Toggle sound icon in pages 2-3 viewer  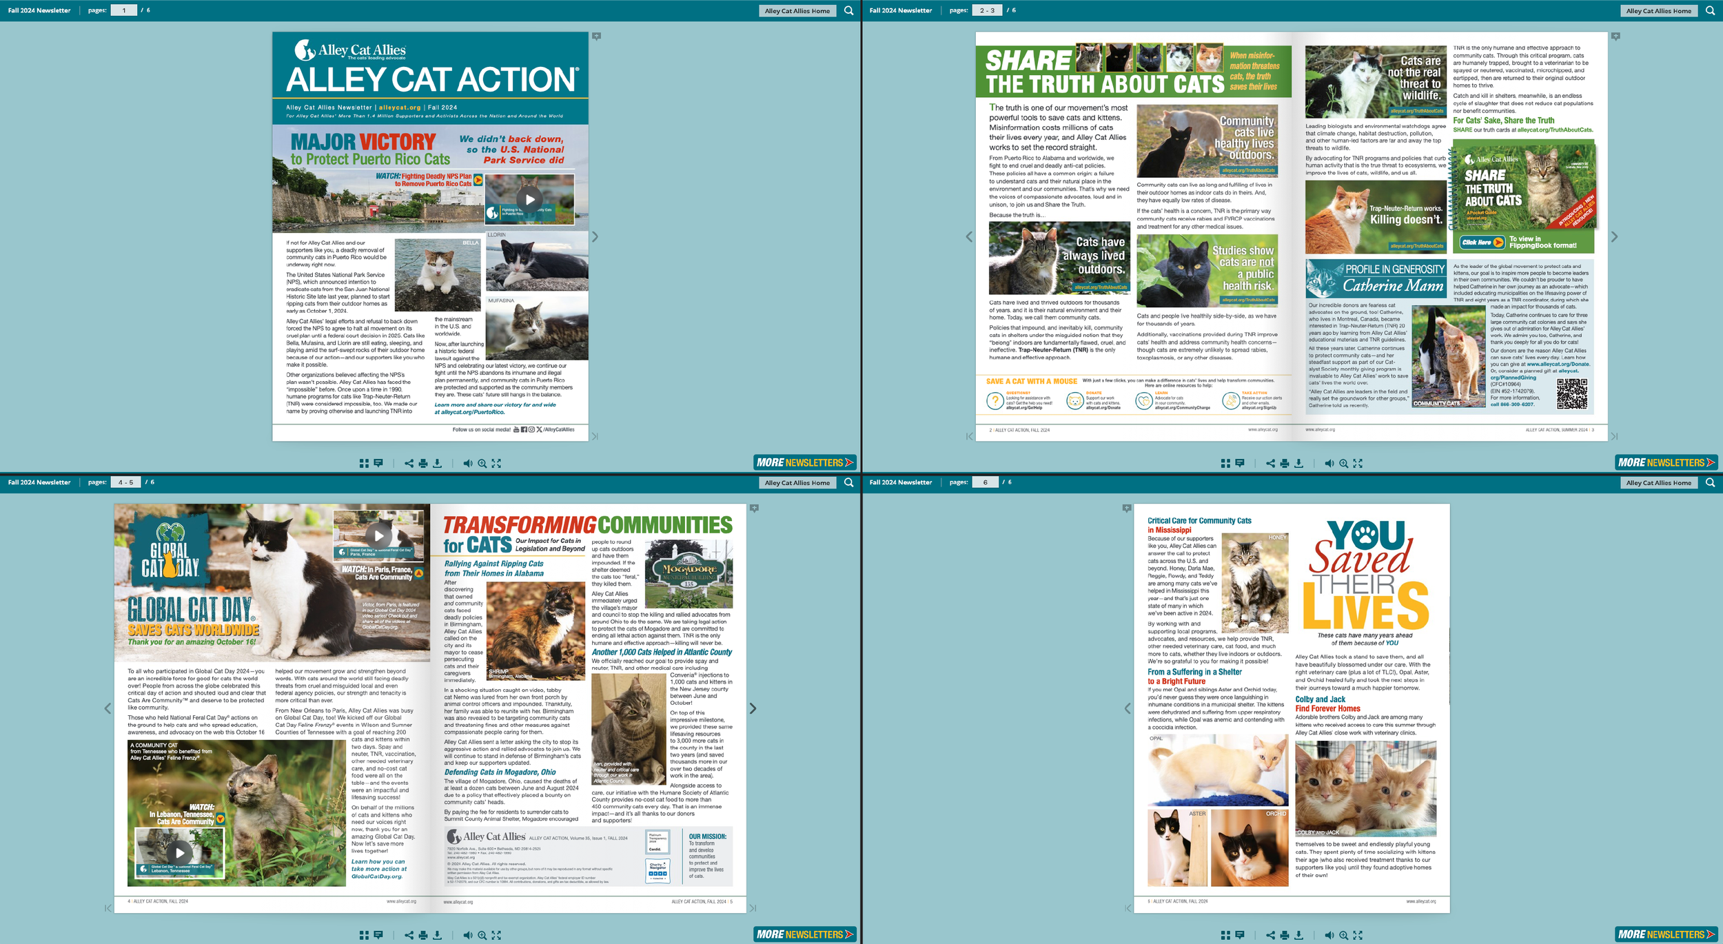(1329, 463)
